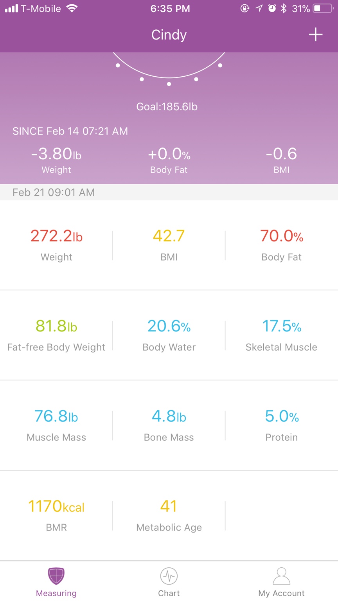The height and width of the screenshot is (601, 338).
Task: Tap the alarm clock status icon
Action: click(x=272, y=8)
